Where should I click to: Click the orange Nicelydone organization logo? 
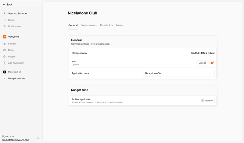pos(5,37)
